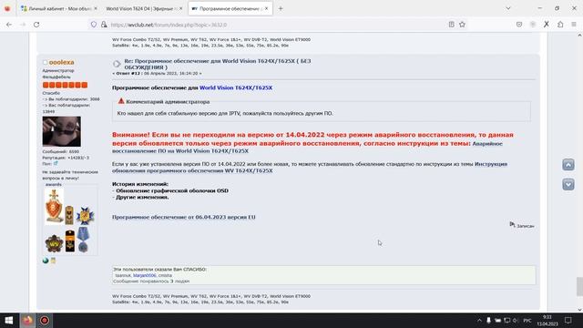Click the page vertical scrollbar thumb
The width and height of the screenshot is (583, 328).
pos(579,286)
